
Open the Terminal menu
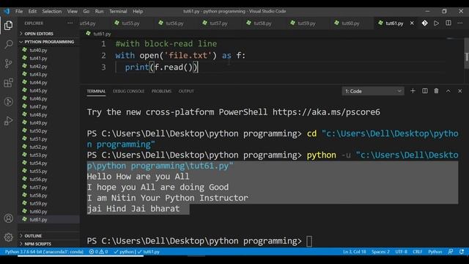[118, 11]
